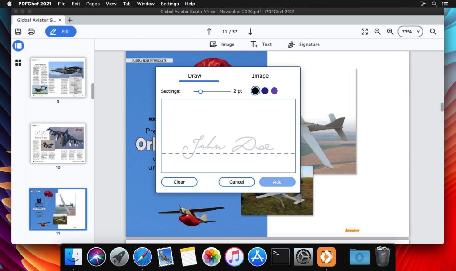Screen dimensions: 456x271
Task: Switch to the Image tab in signature dialog
Action: click(x=260, y=76)
